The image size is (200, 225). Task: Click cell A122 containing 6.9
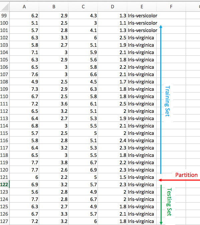click(24, 185)
